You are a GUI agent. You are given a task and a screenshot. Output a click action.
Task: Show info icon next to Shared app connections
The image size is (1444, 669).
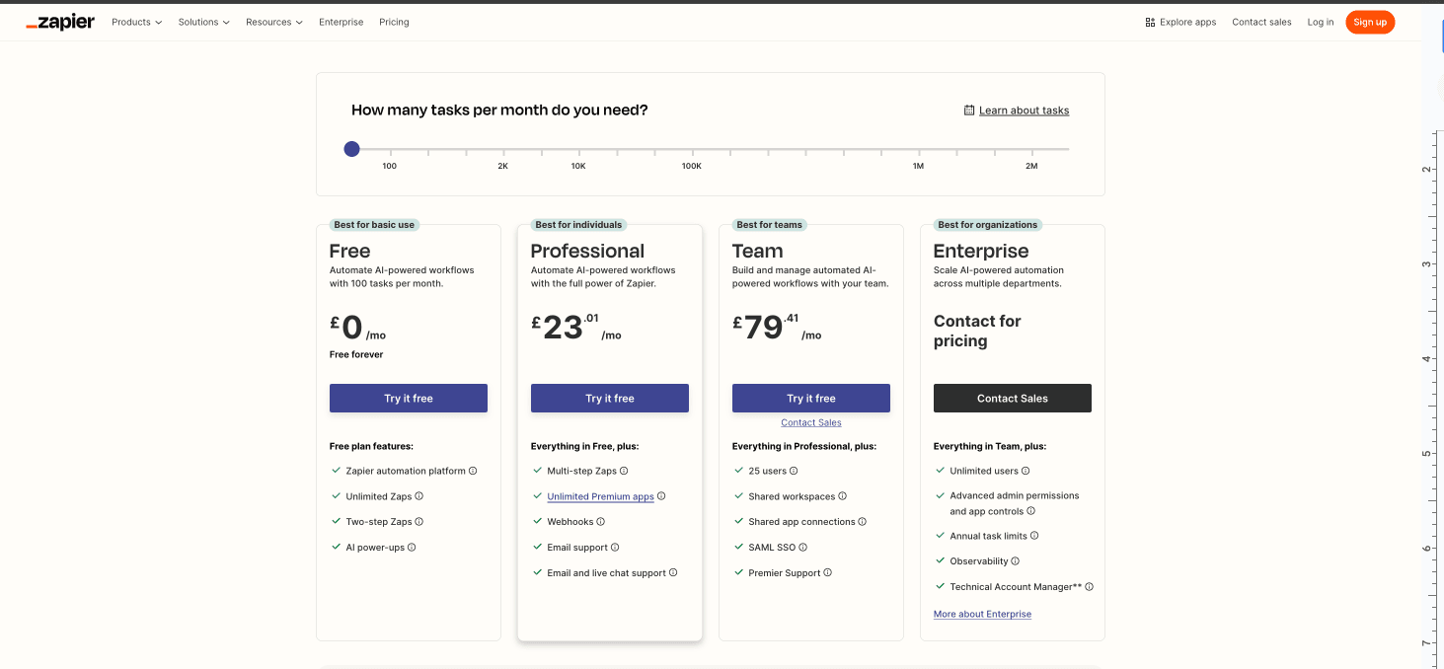click(862, 522)
